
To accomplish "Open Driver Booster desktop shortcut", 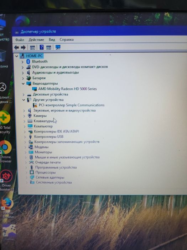I will tap(7, 180).
